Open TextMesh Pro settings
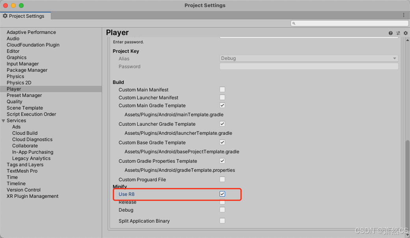 point(22,171)
